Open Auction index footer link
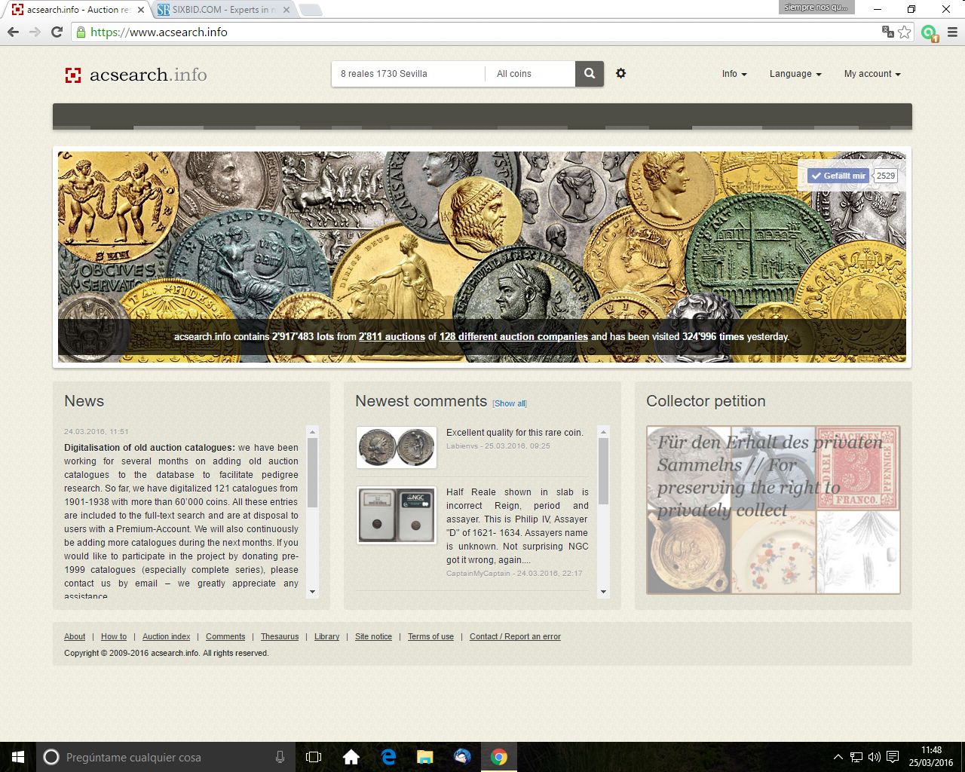 point(167,636)
